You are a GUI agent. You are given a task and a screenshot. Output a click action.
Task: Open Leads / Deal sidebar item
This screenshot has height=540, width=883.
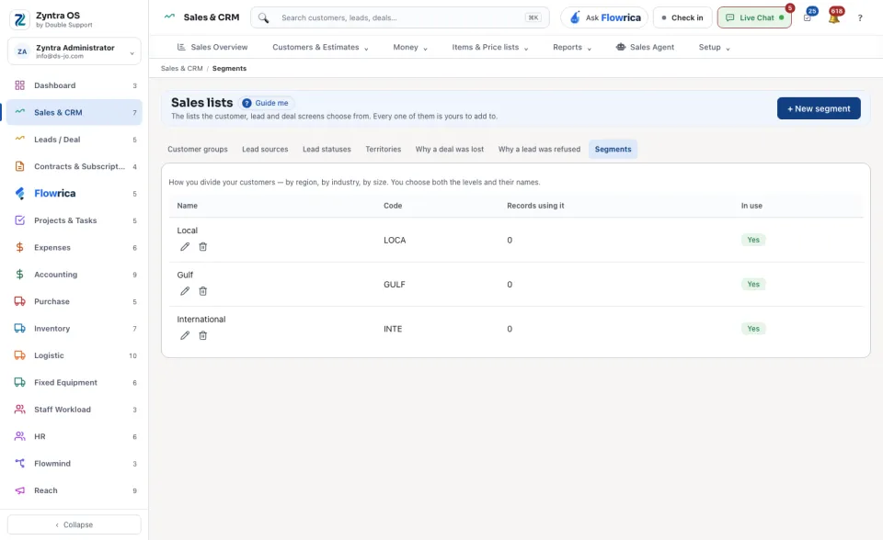(75, 140)
